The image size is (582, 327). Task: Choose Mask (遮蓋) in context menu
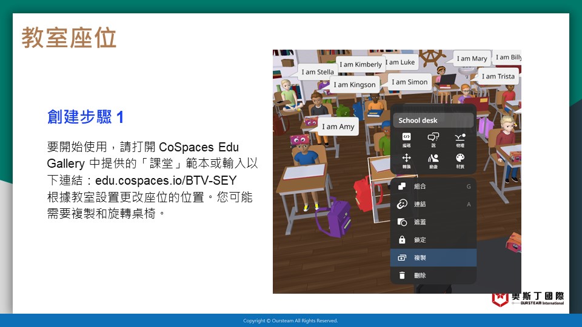pos(433,222)
